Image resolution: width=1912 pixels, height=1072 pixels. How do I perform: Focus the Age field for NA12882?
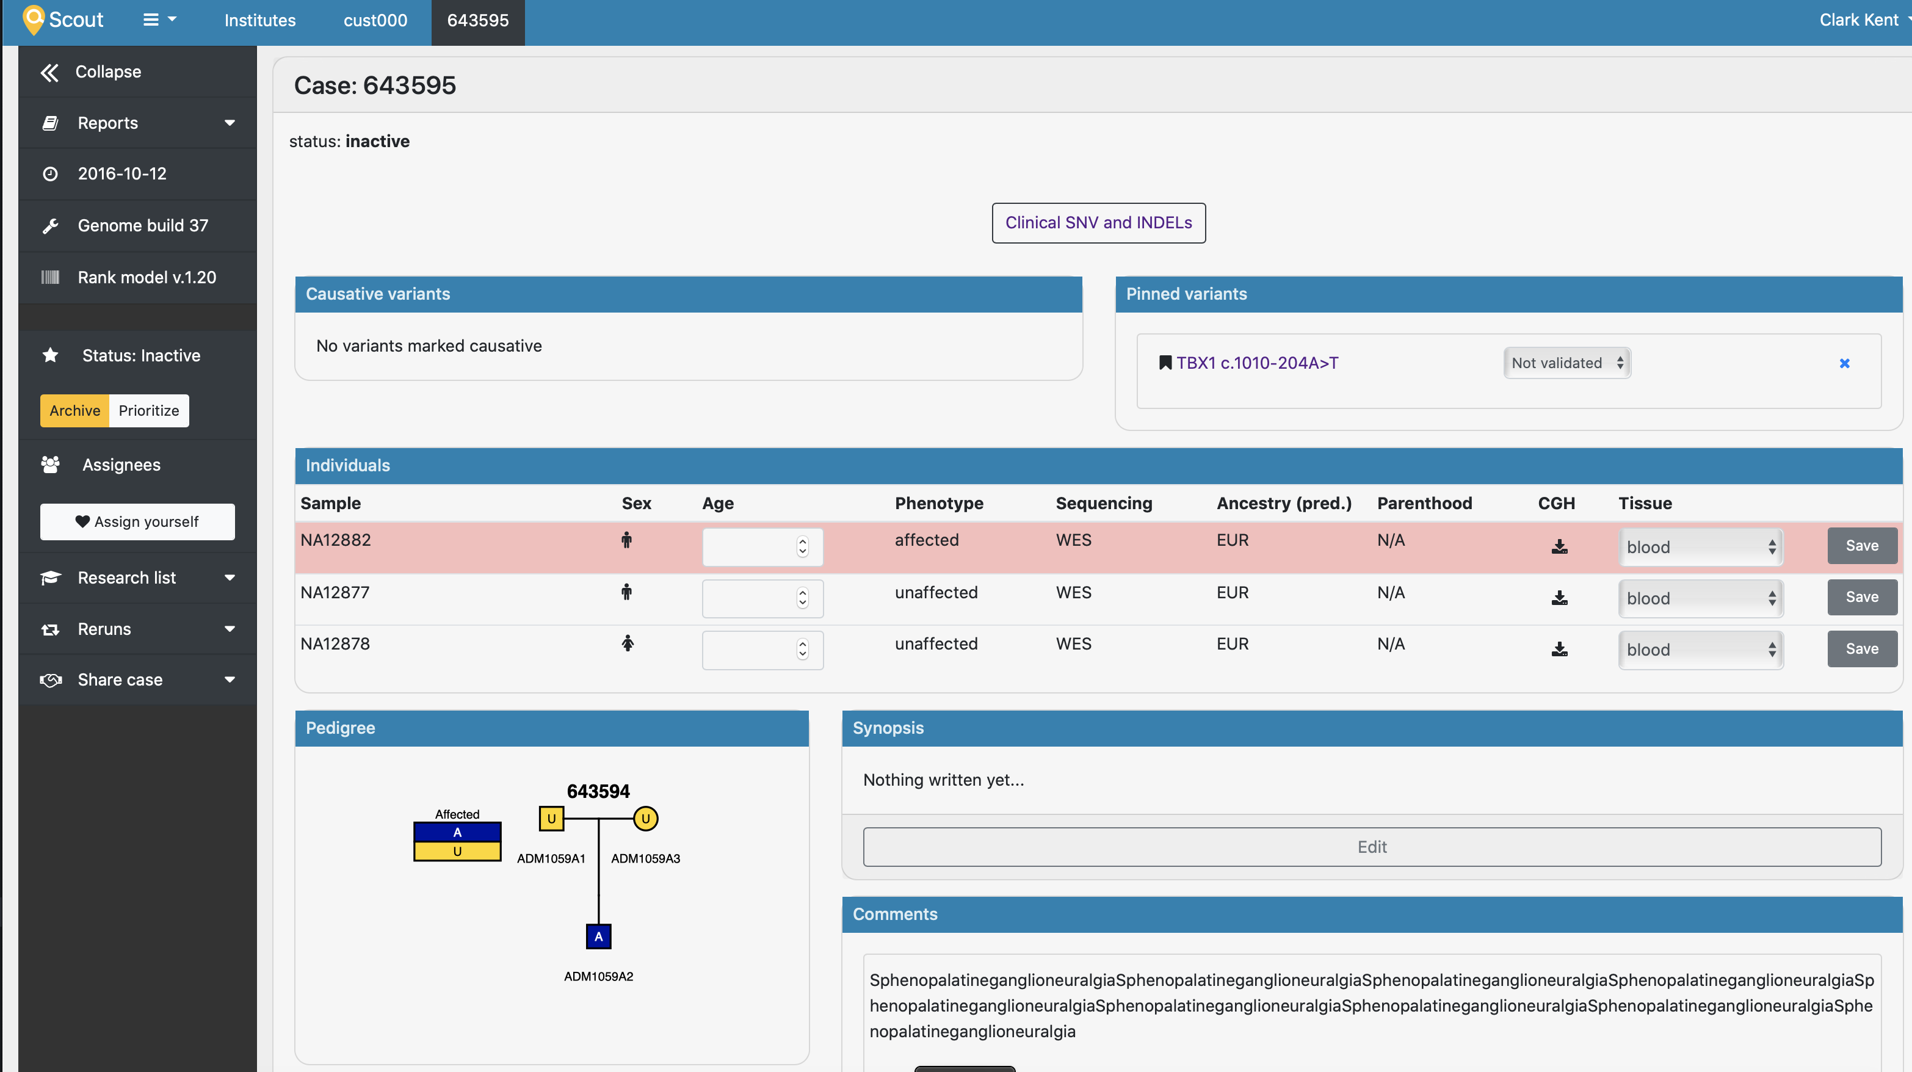[762, 547]
